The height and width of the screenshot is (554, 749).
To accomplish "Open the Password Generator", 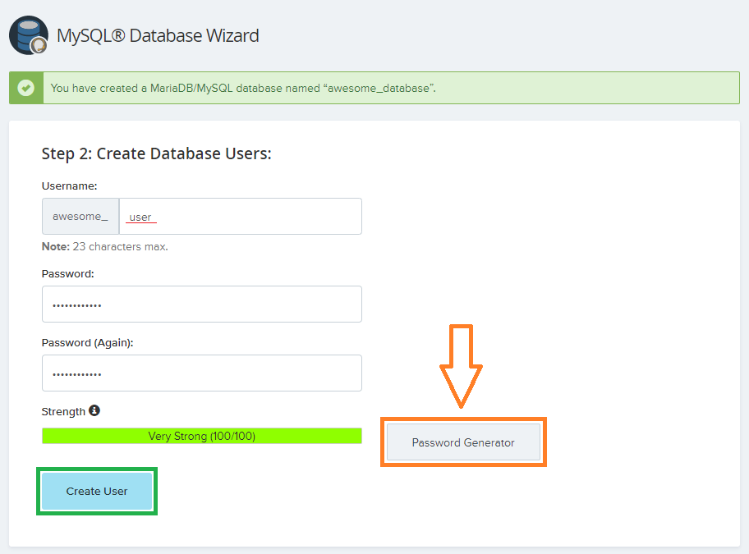I will (x=463, y=442).
